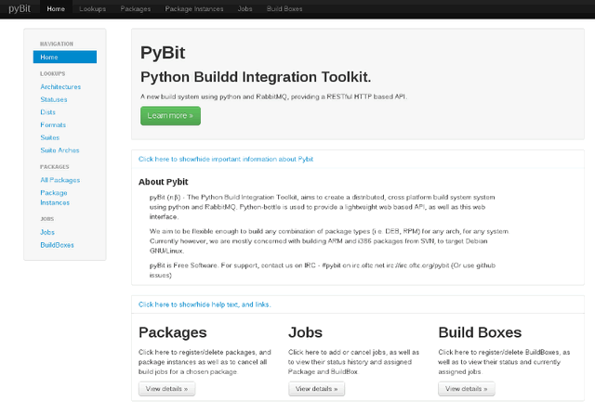Click the paragraph starting 'We aim to be flexible'
The width and height of the screenshot is (595, 414).
[329, 241]
